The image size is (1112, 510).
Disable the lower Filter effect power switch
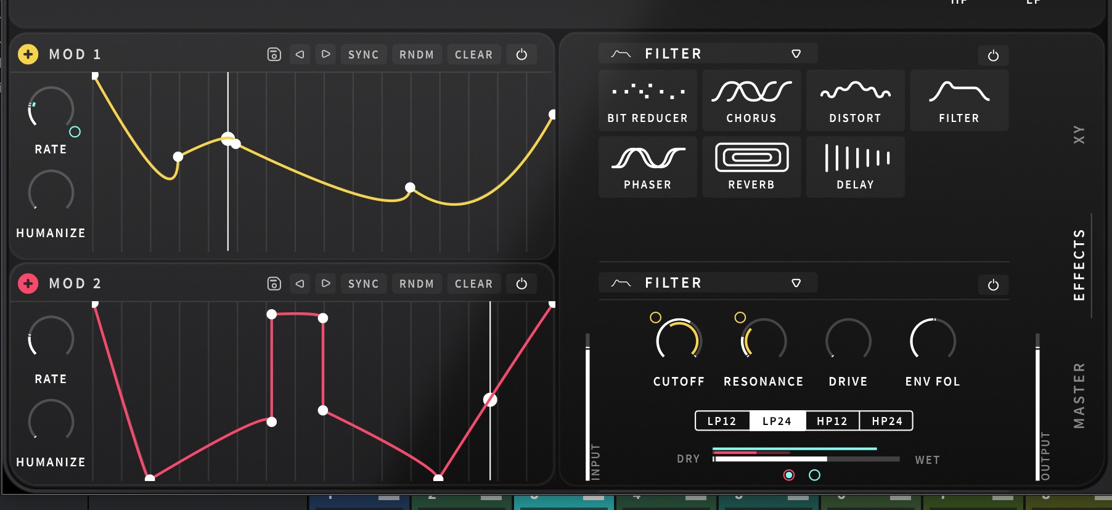pos(993,285)
